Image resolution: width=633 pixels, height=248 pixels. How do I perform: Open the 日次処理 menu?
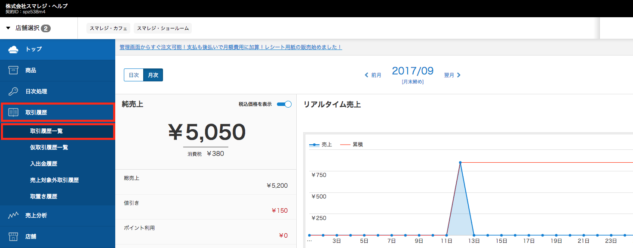click(58, 91)
